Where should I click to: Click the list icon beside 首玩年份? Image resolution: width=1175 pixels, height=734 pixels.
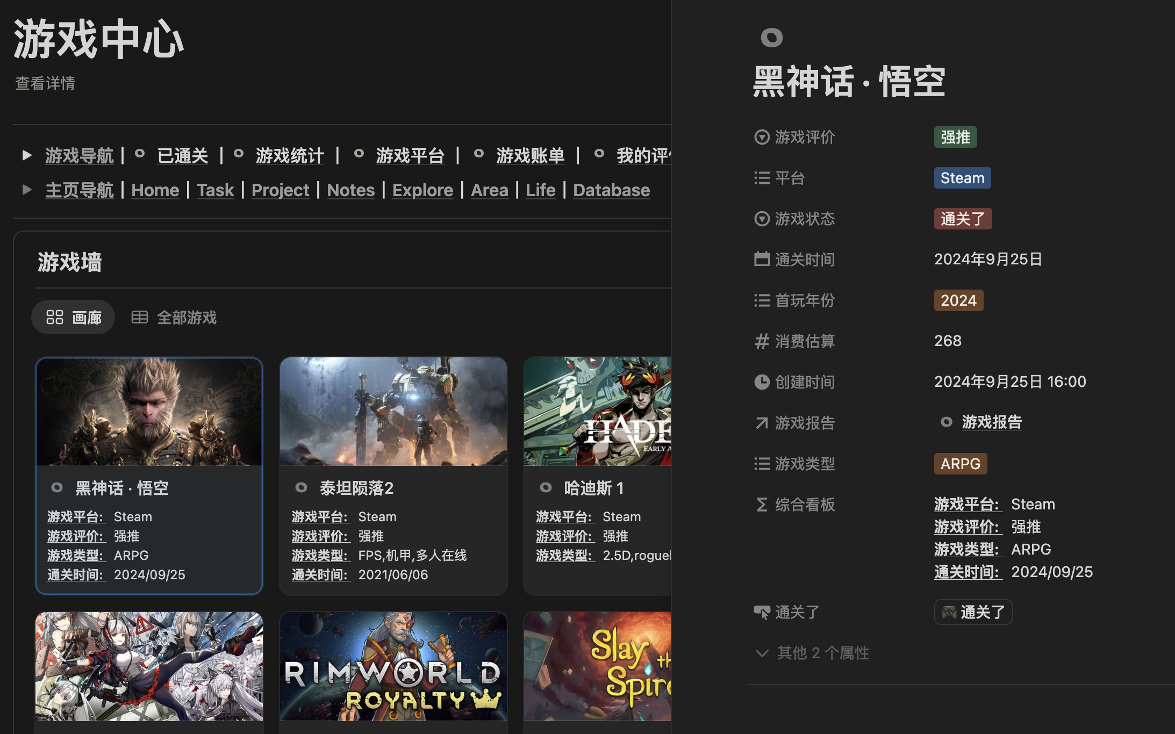761,300
